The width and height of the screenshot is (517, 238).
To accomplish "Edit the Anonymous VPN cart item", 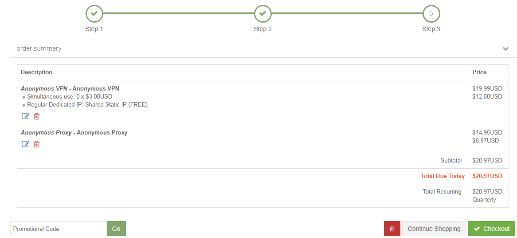I will pyautogui.click(x=26, y=116).
